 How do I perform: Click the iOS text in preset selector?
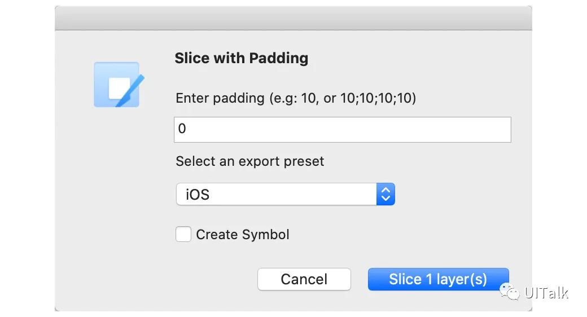pyautogui.click(x=198, y=195)
